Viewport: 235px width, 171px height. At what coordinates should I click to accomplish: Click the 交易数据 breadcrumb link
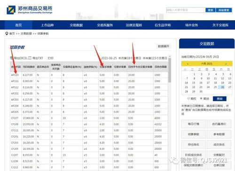point(26,33)
